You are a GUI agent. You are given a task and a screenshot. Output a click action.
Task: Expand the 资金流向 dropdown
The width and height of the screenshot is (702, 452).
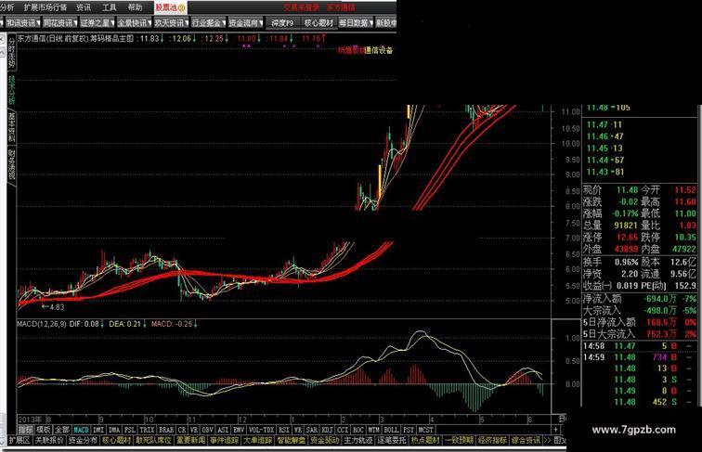click(x=246, y=22)
